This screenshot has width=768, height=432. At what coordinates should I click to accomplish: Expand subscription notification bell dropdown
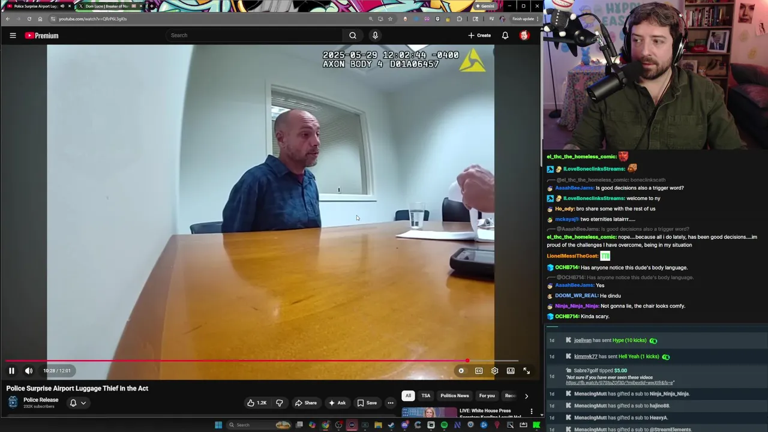(77, 403)
